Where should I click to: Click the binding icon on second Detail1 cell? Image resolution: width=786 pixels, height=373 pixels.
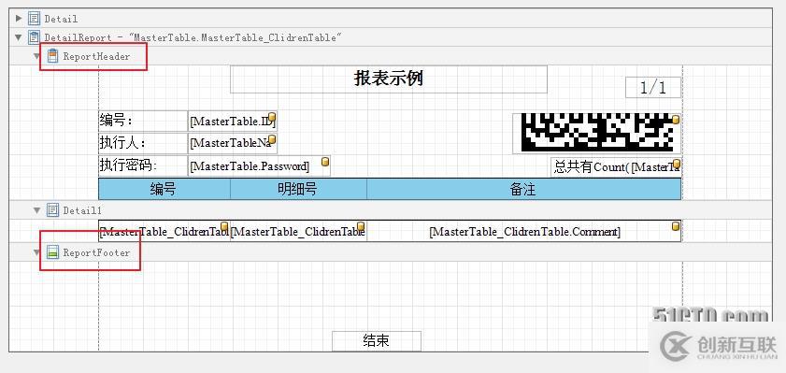pyautogui.click(x=361, y=226)
